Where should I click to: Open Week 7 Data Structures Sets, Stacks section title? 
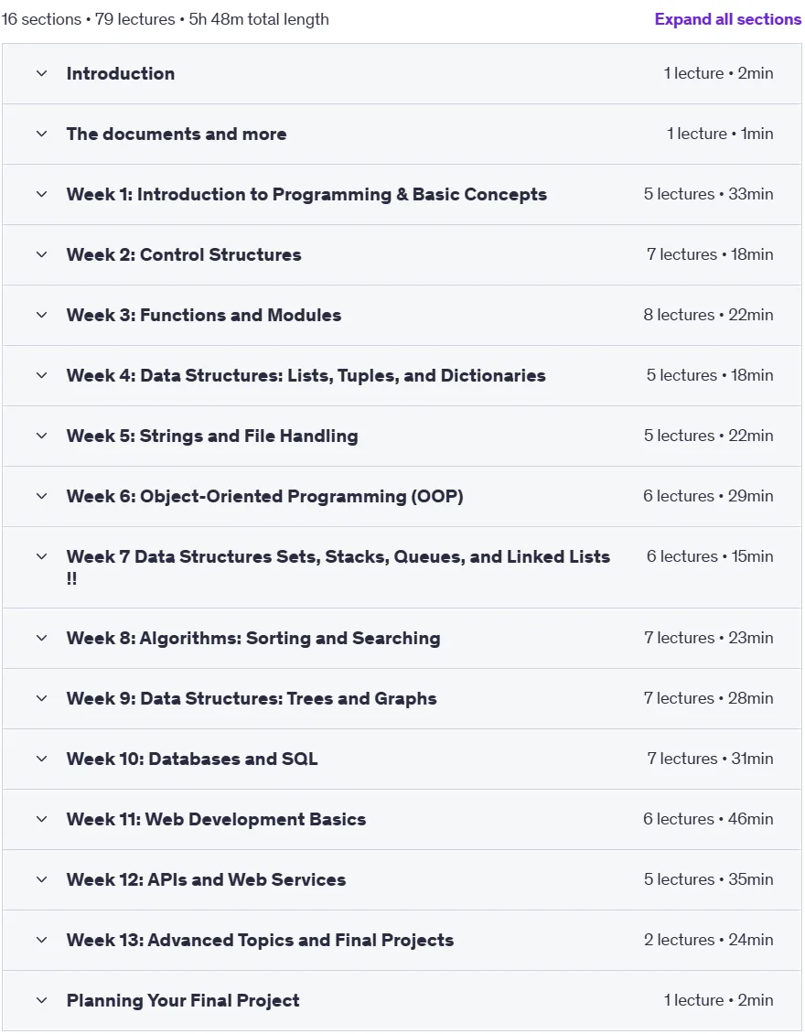pos(338,566)
